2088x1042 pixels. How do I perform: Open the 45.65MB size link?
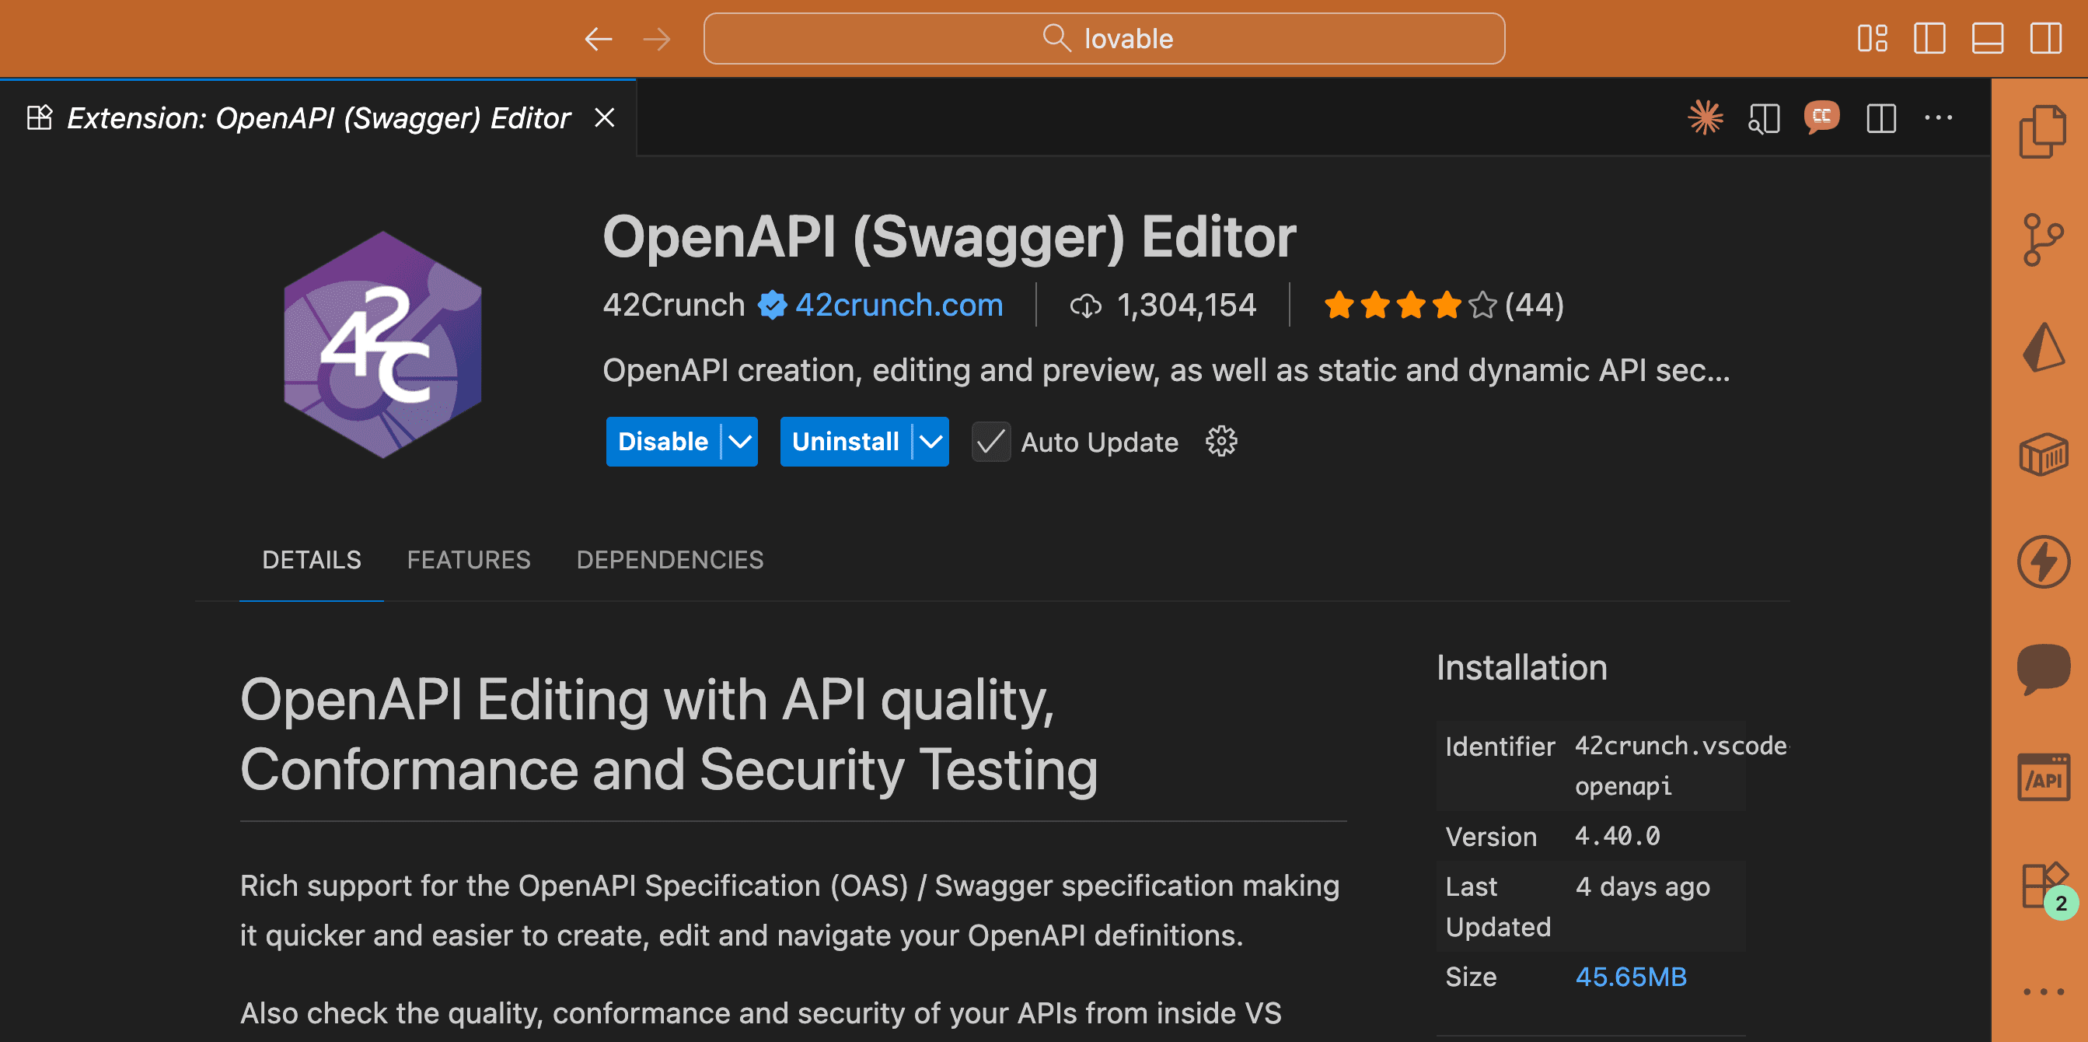pos(1630,977)
